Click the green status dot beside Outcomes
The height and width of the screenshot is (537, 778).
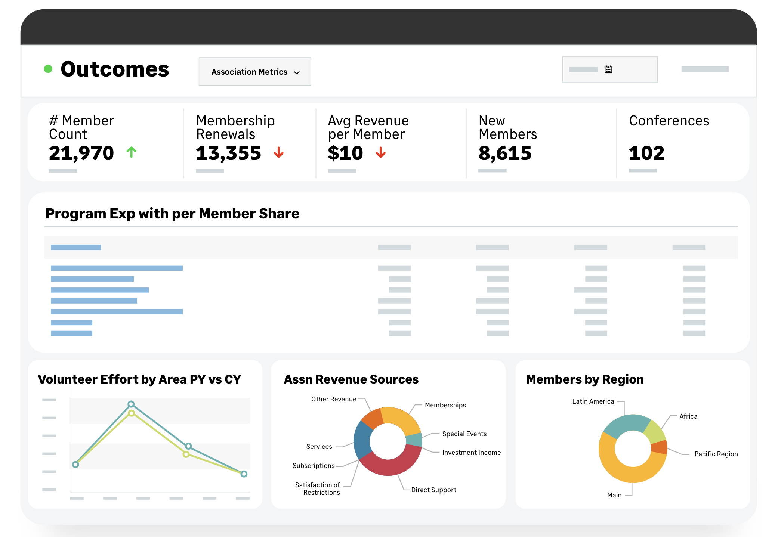(48, 69)
